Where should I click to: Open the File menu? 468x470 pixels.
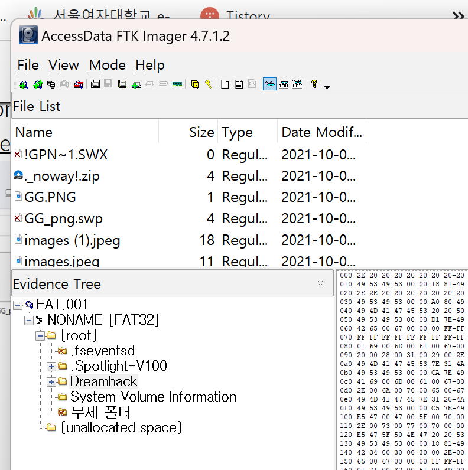point(28,65)
